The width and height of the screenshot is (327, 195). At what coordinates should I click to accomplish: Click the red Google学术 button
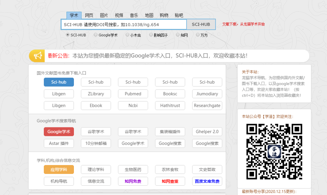pyautogui.click(x=59, y=132)
